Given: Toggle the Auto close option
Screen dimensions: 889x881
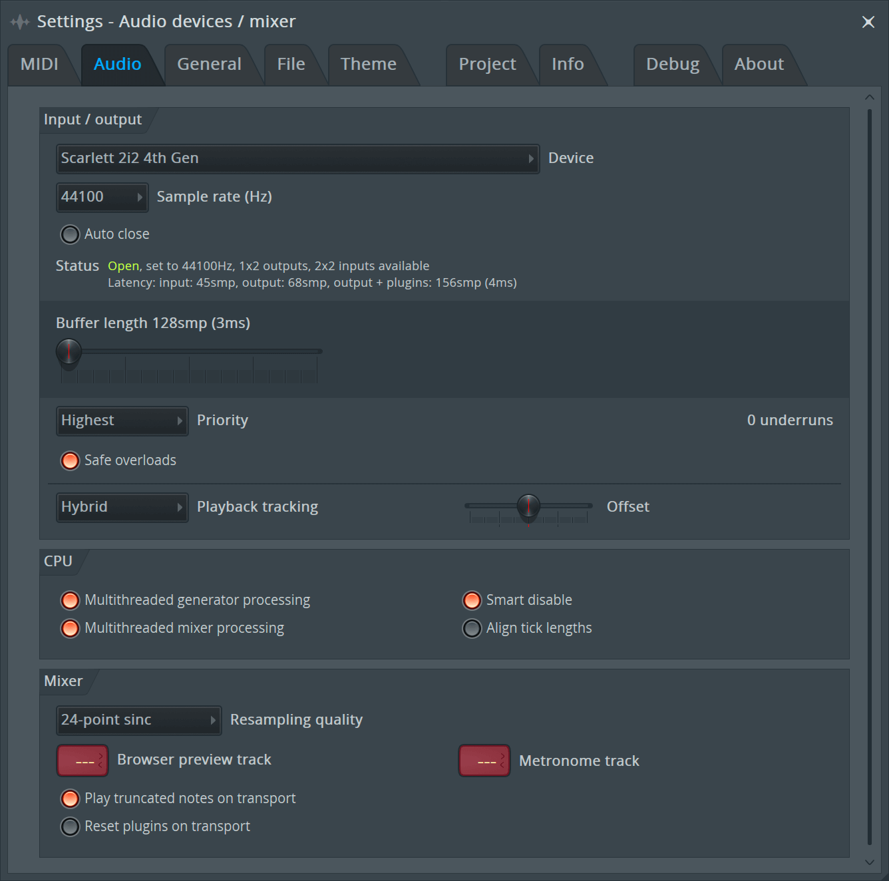Looking at the screenshot, I should (70, 234).
